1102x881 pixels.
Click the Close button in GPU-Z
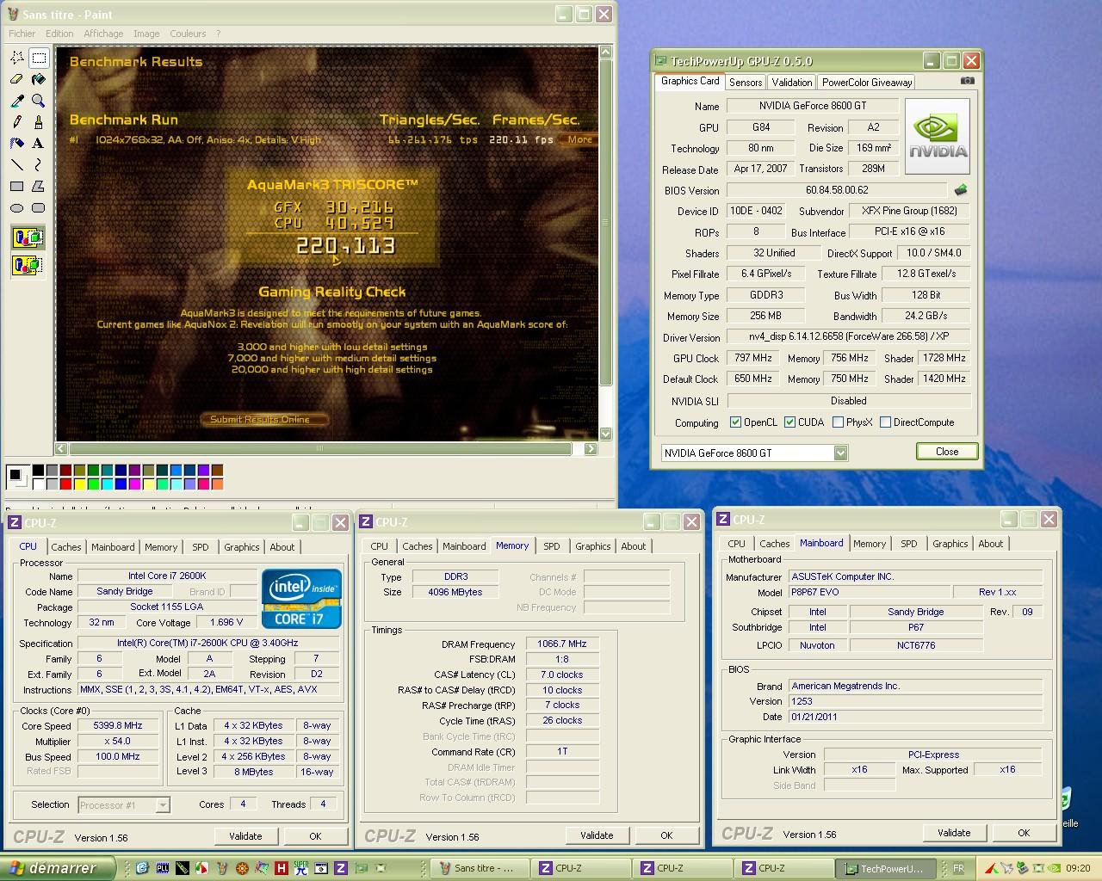pyautogui.click(x=947, y=452)
